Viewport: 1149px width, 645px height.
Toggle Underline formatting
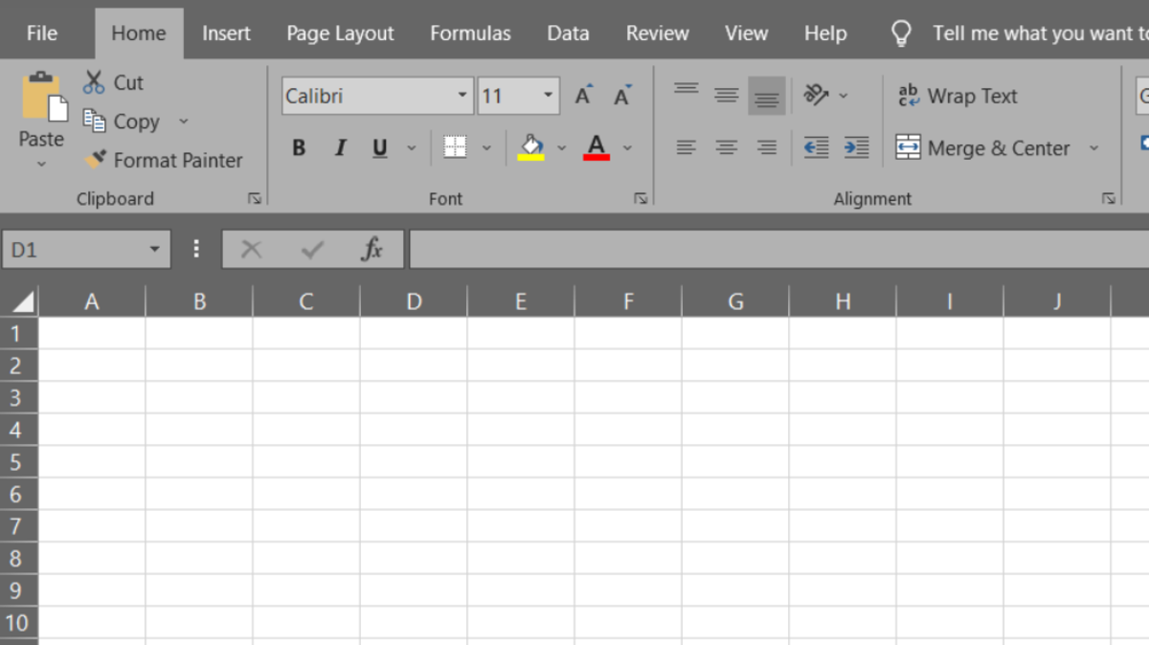pos(380,147)
